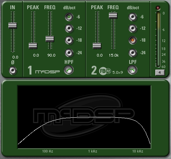The image size is (171, 159).
Task: Click the band 1 PEAK label
Action: 33,7
